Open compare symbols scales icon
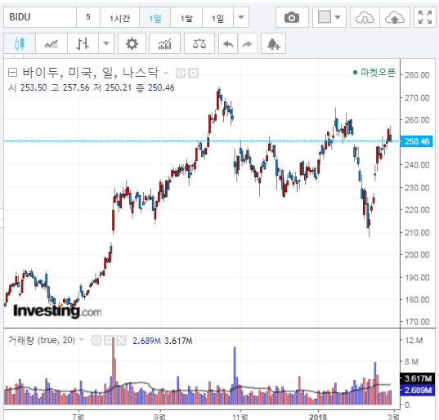This screenshot has width=439, height=420. point(199,43)
